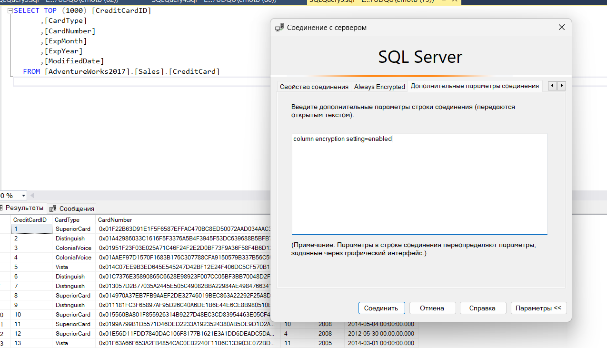The height and width of the screenshot is (348, 607).
Task: Select the card number starting 0x014C07EE9B3E
Action: [x=183, y=267]
